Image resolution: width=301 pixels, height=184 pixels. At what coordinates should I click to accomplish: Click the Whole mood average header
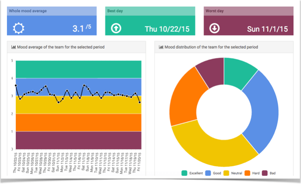(51, 11)
